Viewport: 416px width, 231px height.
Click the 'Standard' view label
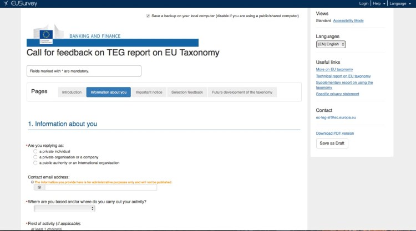(x=323, y=20)
